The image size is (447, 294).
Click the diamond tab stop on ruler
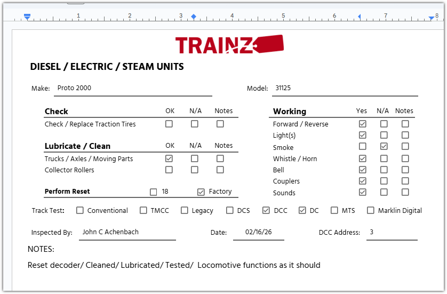click(x=194, y=17)
